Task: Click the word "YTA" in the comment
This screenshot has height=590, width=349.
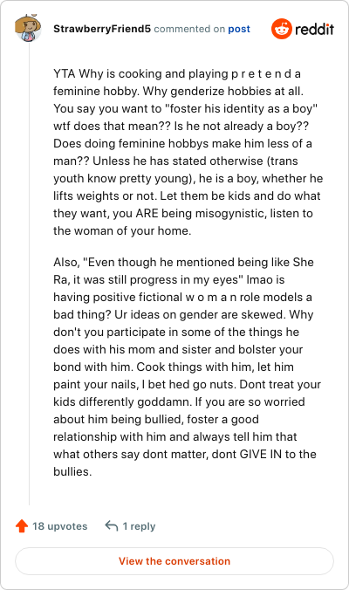Action: pyautogui.click(x=65, y=73)
